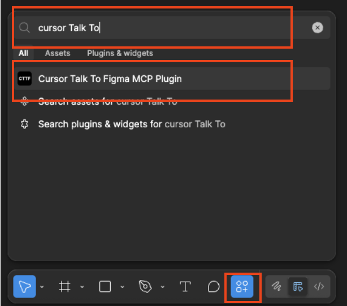Clear the search field text
Image resolution: width=347 pixels, height=306 pixels.
318,28
